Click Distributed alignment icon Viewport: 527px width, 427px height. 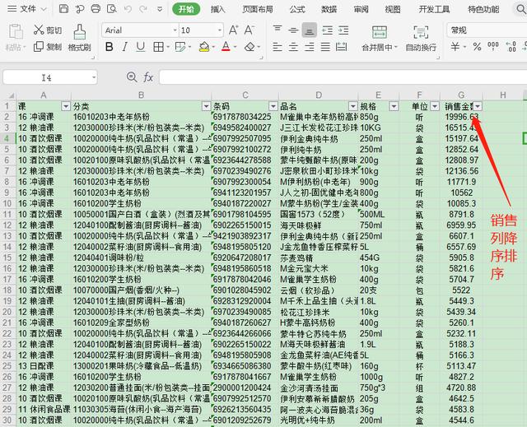(341, 47)
